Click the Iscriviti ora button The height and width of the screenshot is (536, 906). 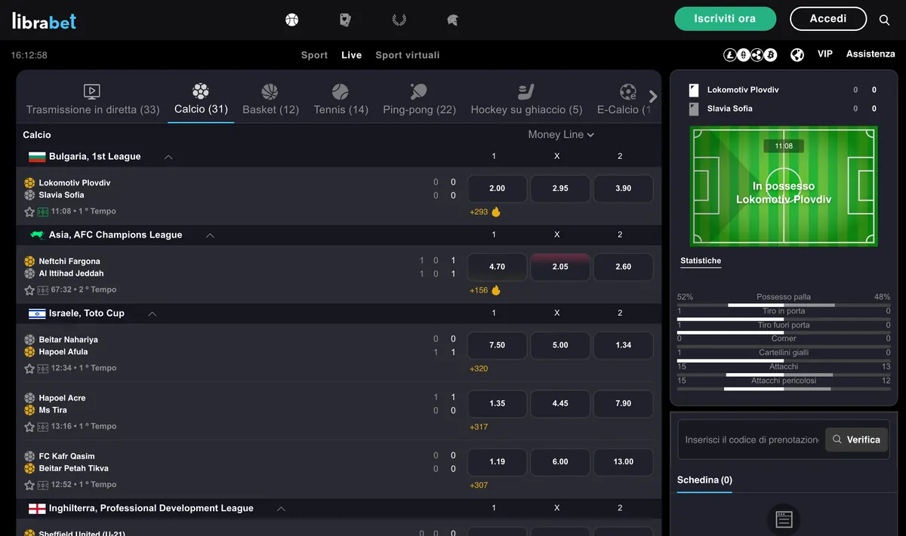pyautogui.click(x=725, y=19)
